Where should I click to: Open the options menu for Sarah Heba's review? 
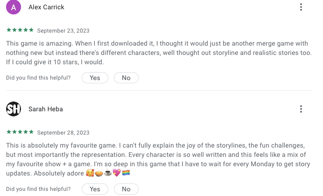[x=301, y=109]
